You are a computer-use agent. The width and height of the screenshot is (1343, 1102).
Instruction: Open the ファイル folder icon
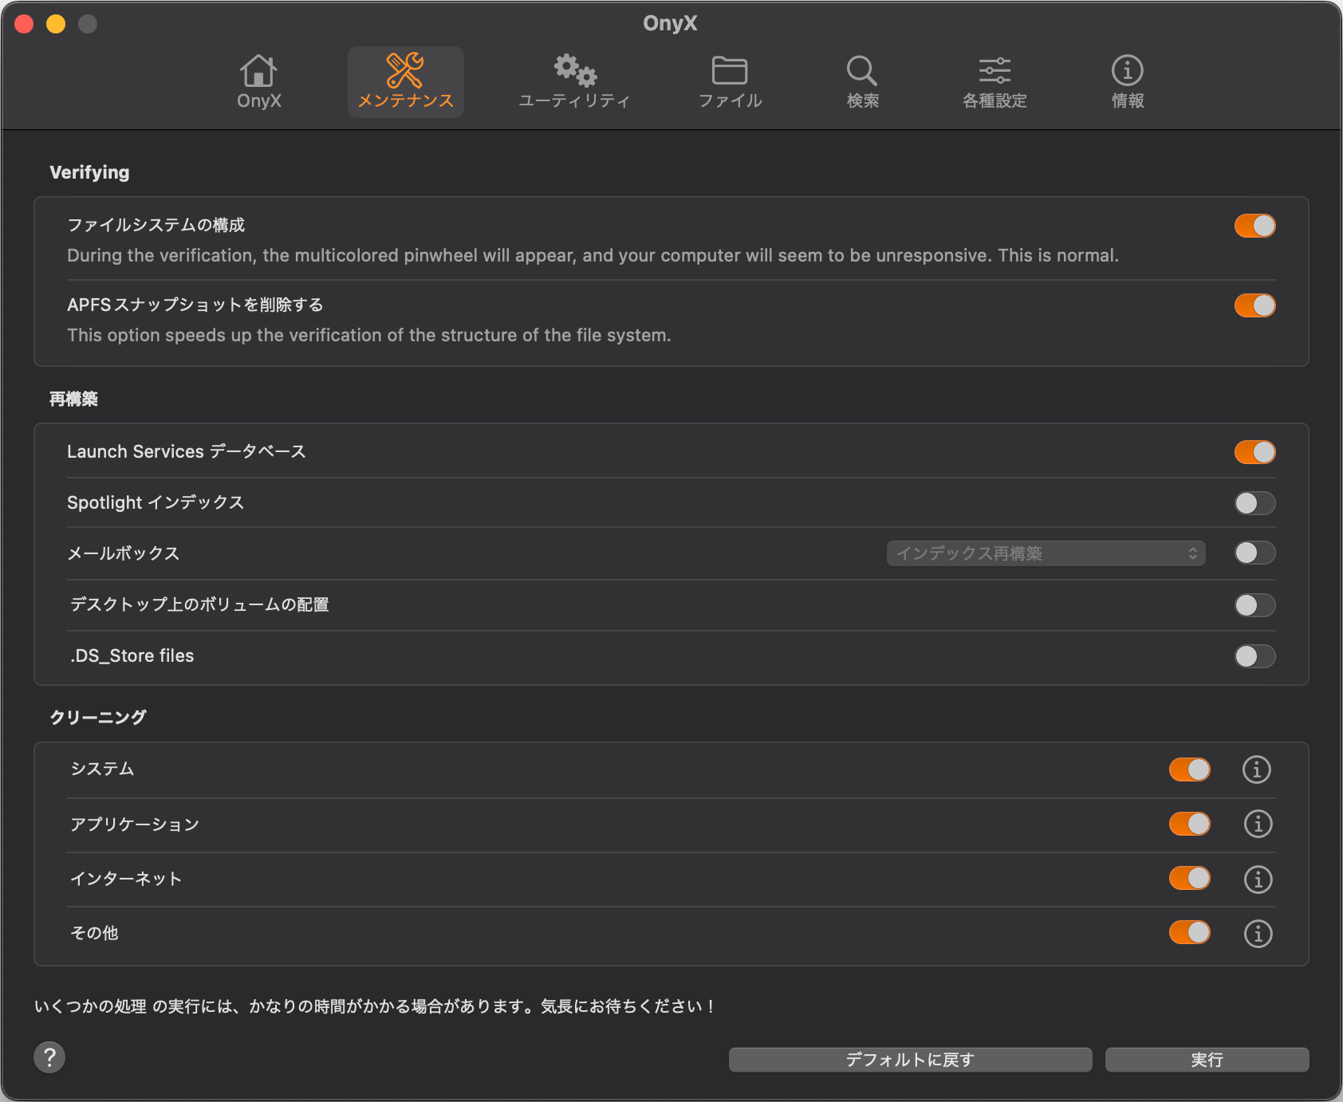(730, 71)
